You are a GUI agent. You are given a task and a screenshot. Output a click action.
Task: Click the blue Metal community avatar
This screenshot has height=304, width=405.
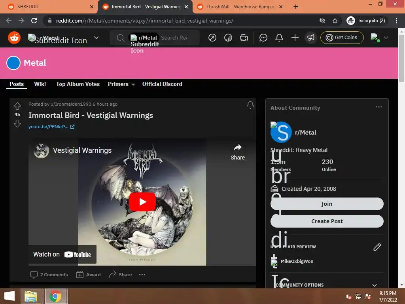13,63
